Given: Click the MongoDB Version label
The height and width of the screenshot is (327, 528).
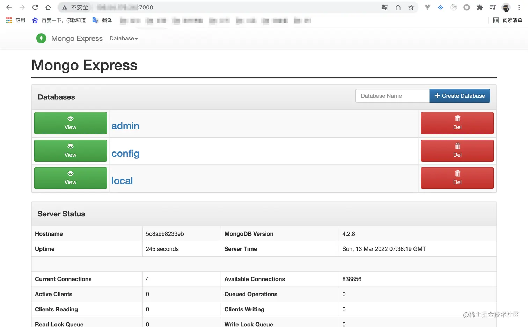Looking at the screenshot, I should pos(249,234).
